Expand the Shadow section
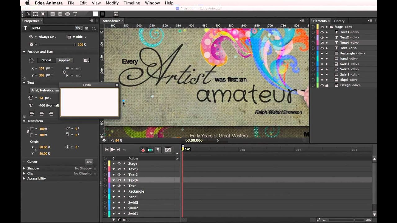The image size is (397, 223). pos(24,168)
